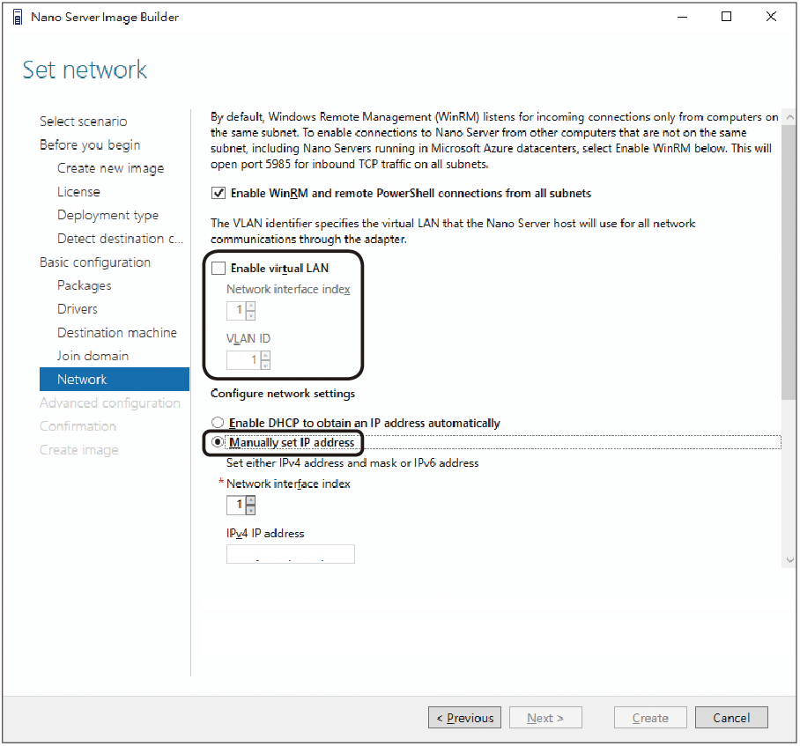Click the Cancel button
Screen dimensions: 800x746
731,718
